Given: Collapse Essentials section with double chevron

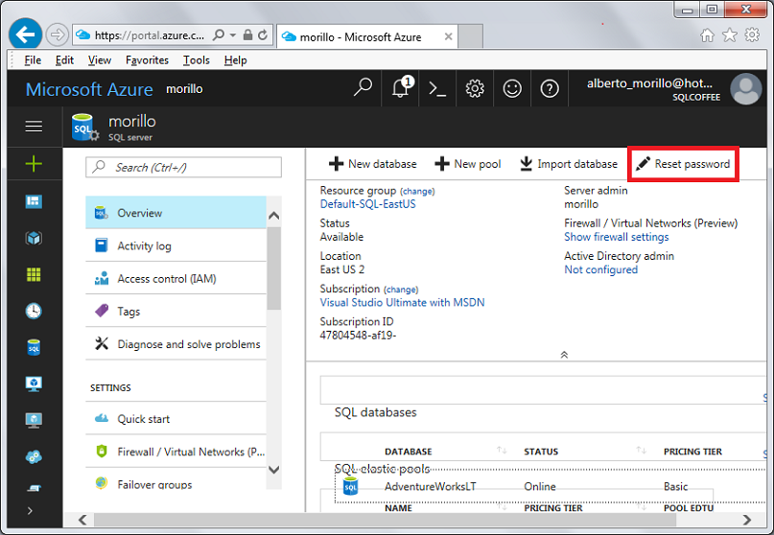Looking at the screenshot, I should coord(564,355).
